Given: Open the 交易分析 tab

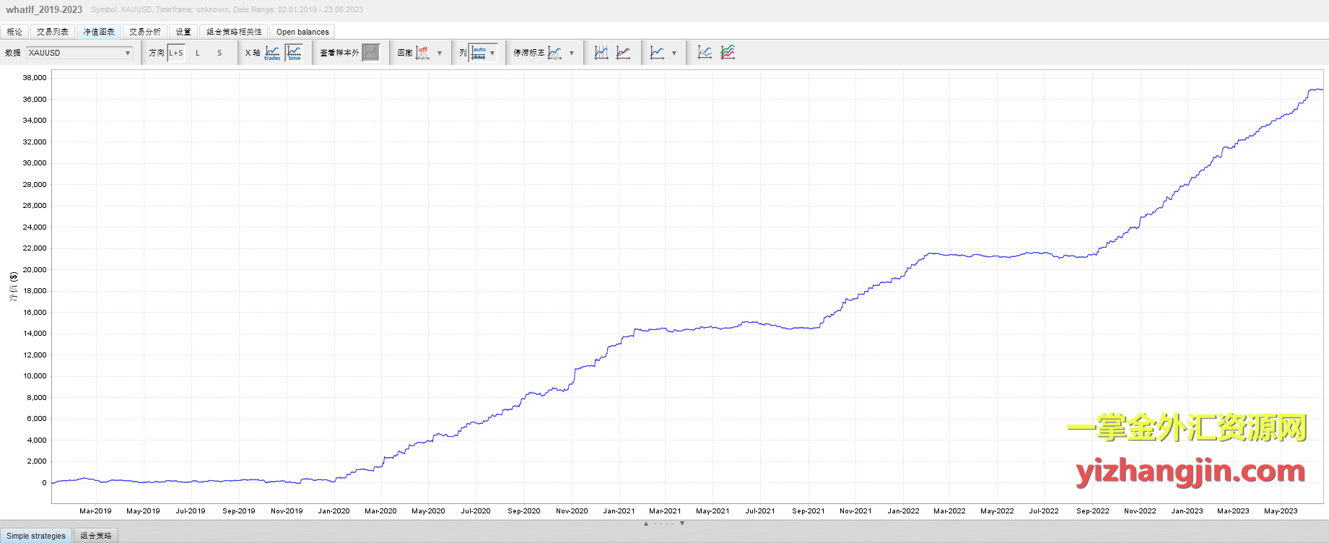Looking at the screenshot, I should (145, 32).
